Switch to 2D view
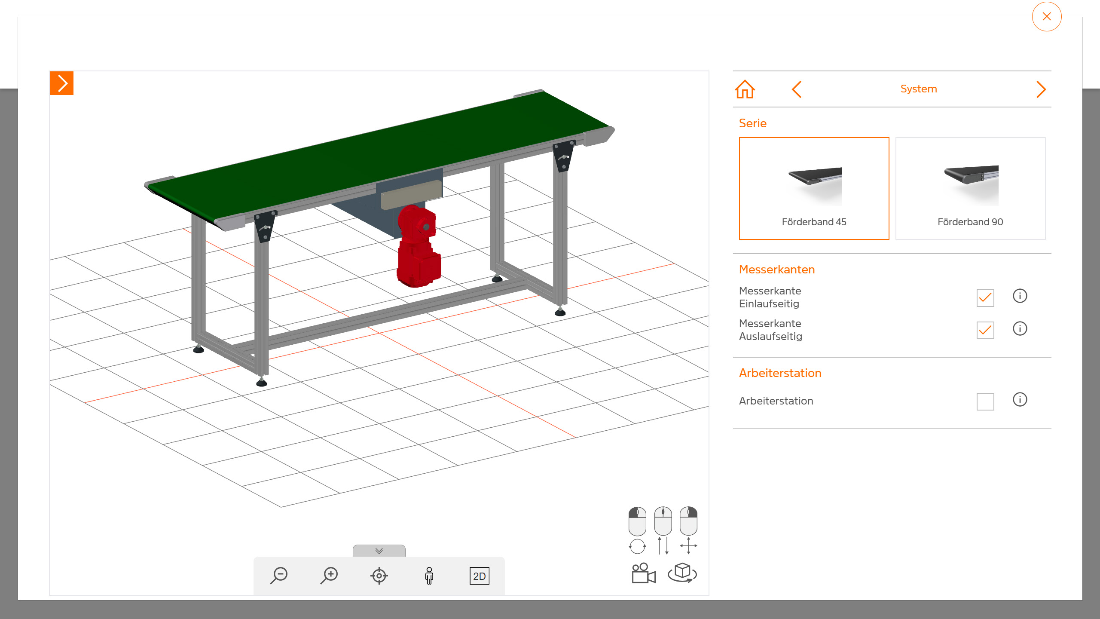Viewport: 1100px width, 619px height. tap(479, 576)
